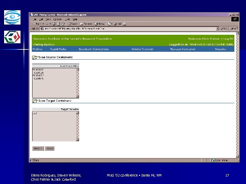This screenshot has height=184, width=246.
Task: Open the View menu
Action: pos(48,19)
